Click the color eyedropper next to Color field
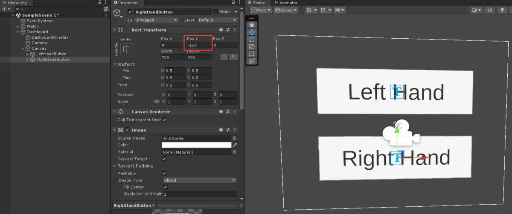This screenshot has width=512, height=214. 234,145
